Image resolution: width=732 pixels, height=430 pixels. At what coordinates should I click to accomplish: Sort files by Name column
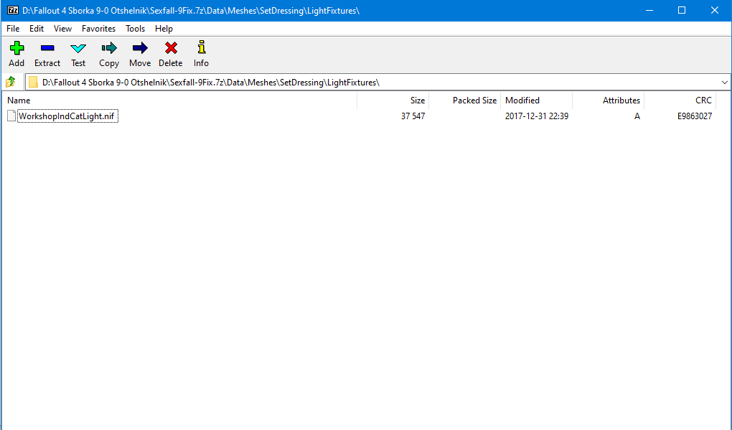click(179, 101)
